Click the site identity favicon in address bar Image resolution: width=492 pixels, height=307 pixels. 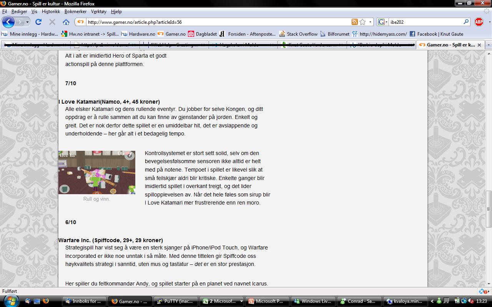point(80,22)
